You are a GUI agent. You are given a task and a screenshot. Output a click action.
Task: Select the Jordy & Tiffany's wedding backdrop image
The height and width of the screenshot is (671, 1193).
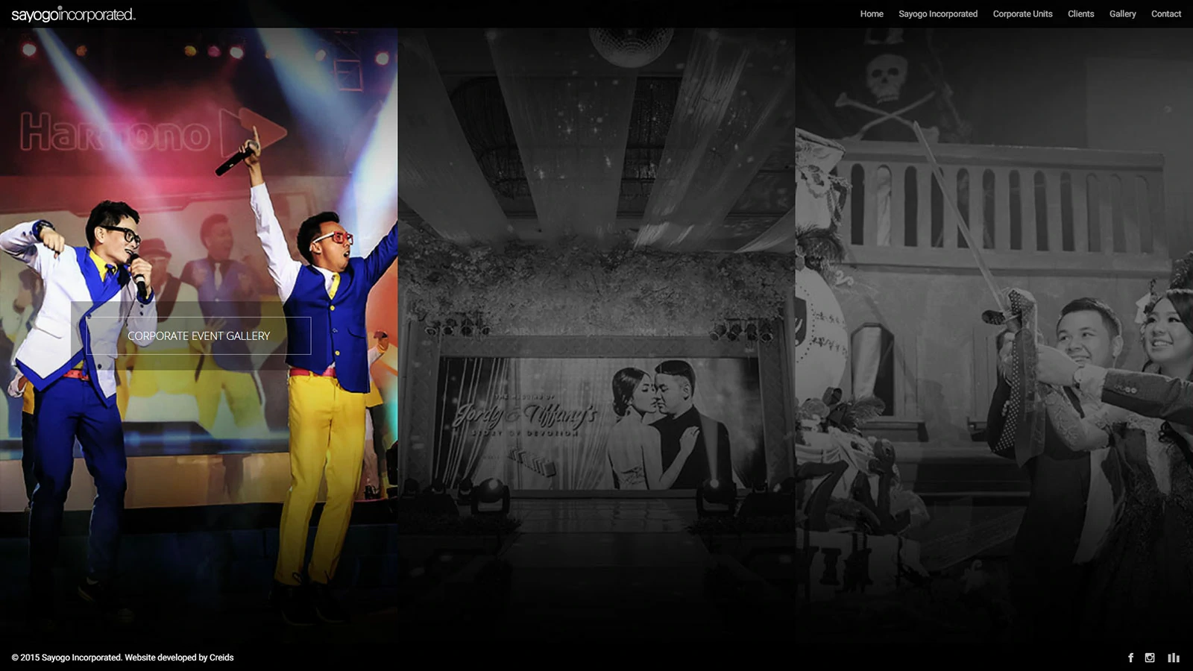(x=596, y=421)
